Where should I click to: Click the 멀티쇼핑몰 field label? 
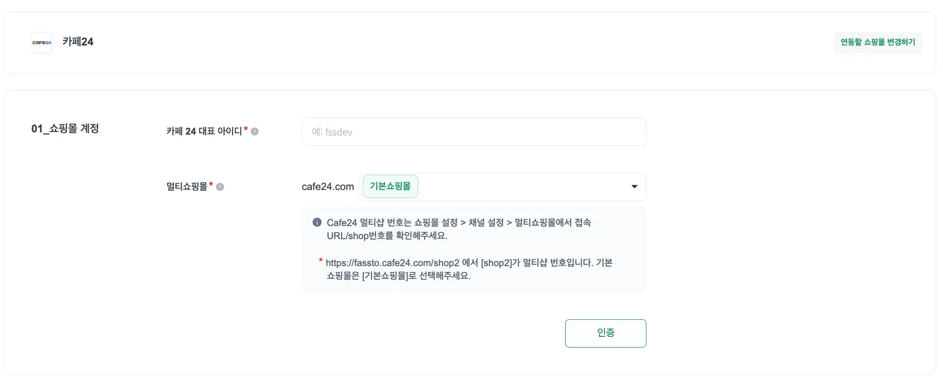point(187,187)
